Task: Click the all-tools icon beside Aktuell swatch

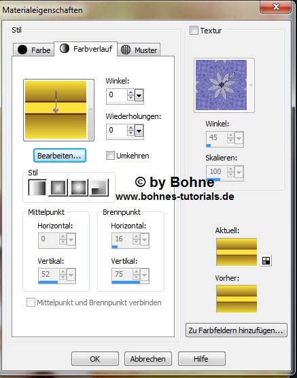Action: click(x=266, y=260)
